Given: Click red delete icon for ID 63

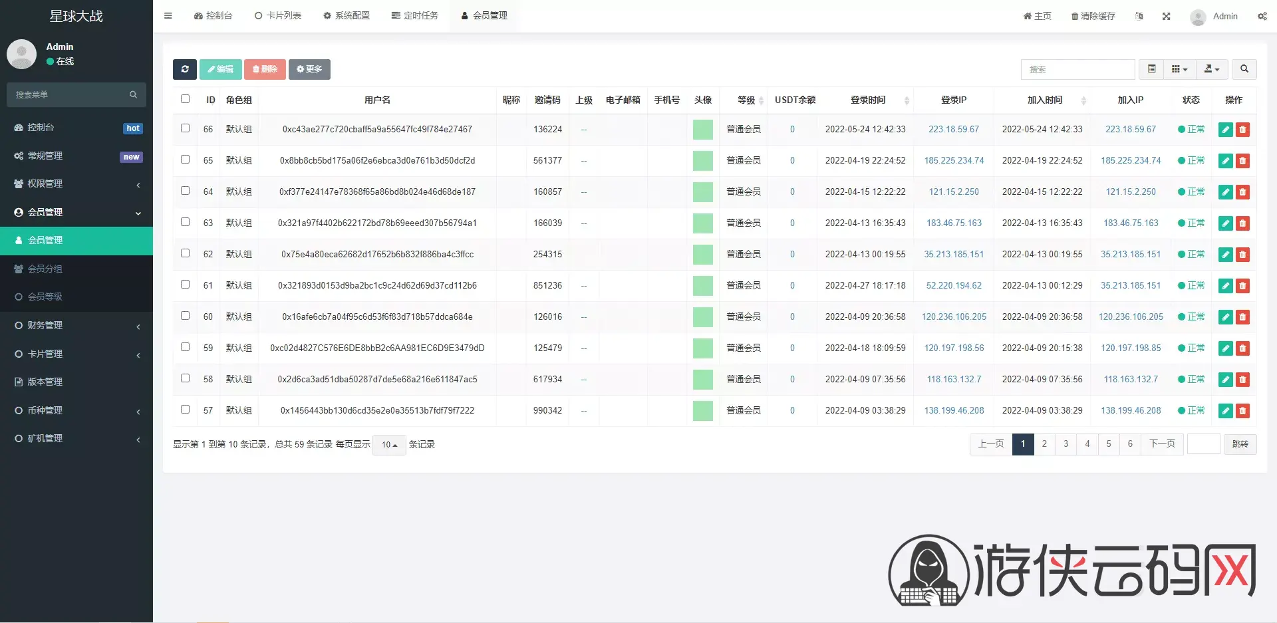Looking at the screenshot, I should click(x=1242, y=223).
